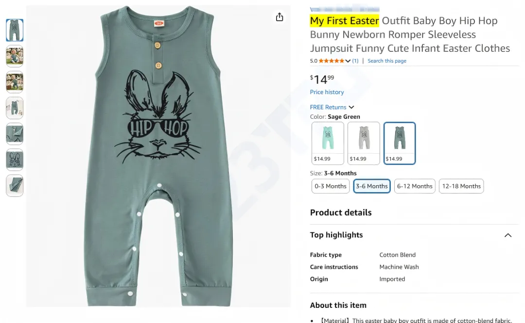This screenshot has height=323, width=525.
Task: Pick the 12-18 Months size button
Action: 461,186
